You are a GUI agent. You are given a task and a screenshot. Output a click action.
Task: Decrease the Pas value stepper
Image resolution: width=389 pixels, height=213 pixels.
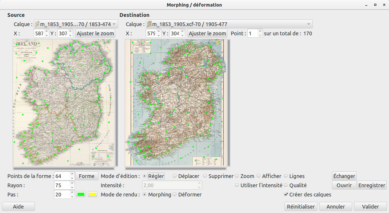tap(72, 197)
